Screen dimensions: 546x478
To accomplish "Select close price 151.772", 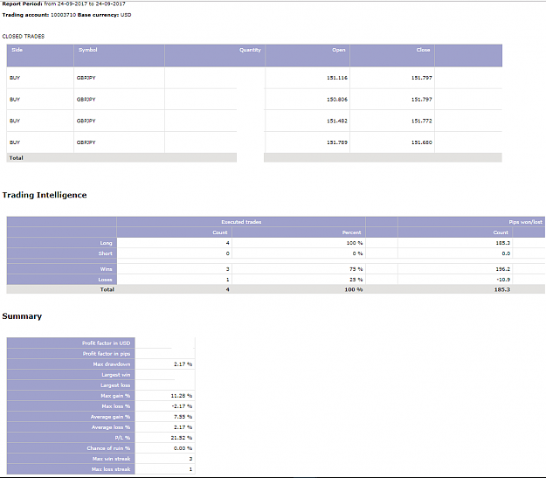I will (x=422, y=121).
